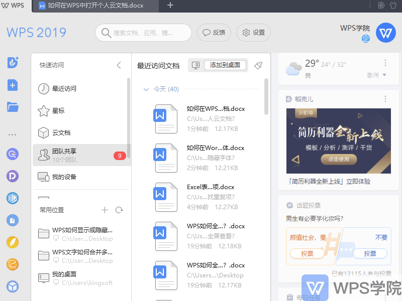This screenshot has height=301, width=402.
Task: Open the blue round document app icon
Action: click(13, 220)
